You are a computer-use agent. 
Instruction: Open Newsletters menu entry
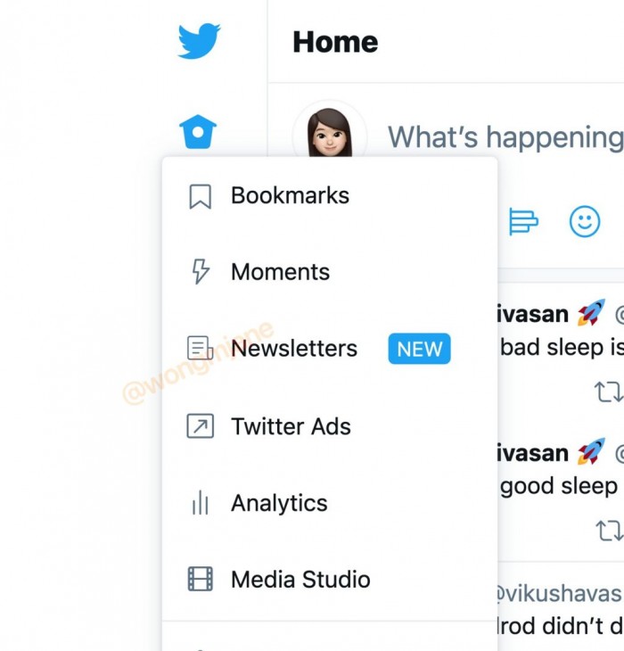click(x=330, y=349)
